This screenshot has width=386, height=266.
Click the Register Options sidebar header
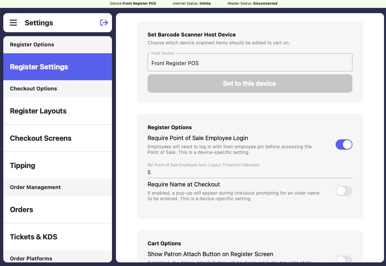tap(58, 45)
